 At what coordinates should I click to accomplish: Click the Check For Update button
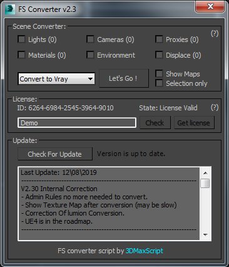coord(55,154)
